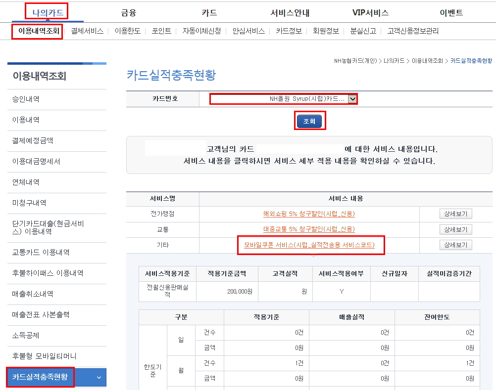Open the 나의카드 top menu

pyautogui.click(x=48, y=13)
